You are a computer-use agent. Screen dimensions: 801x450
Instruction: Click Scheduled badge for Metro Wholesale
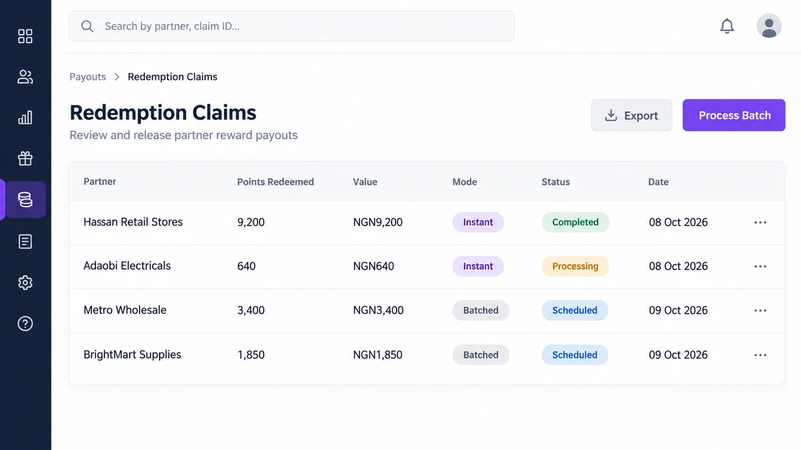[x=575, y=310]
